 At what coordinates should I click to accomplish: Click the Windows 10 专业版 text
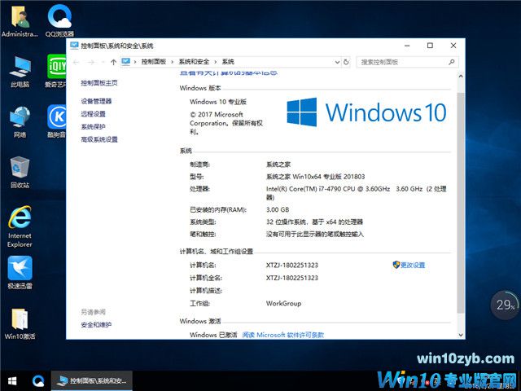click(x=218, y=102)
